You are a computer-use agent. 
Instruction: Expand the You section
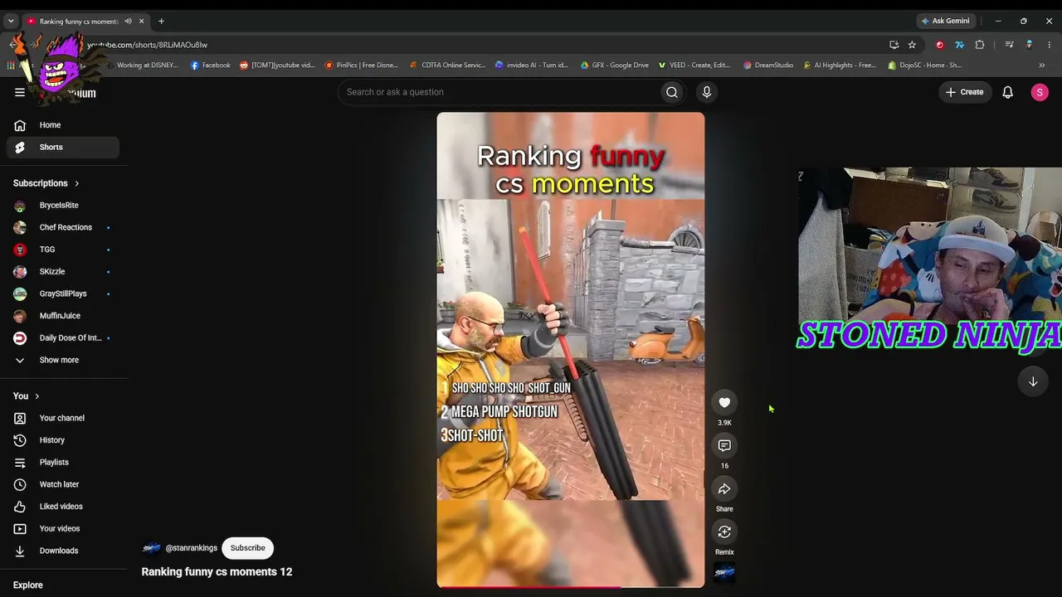27,396
